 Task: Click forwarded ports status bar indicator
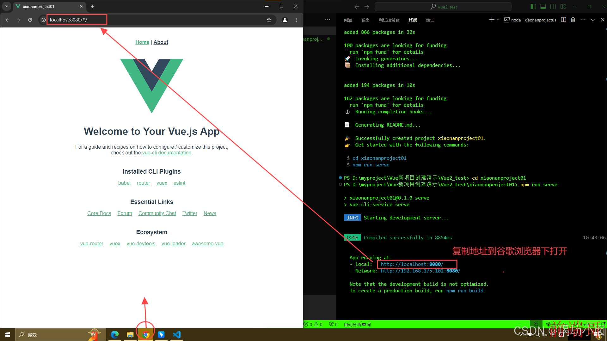(333, 324)
